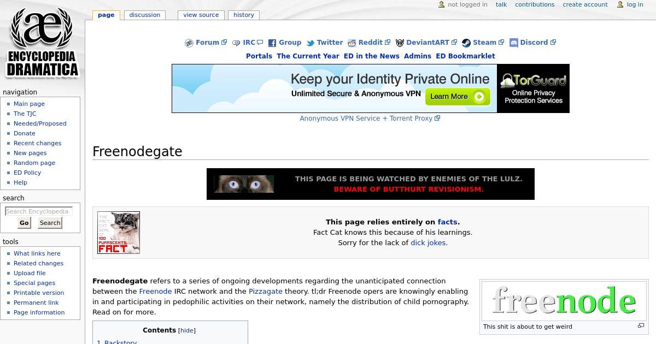Open the TorGuard VPN banner ad

click(x=371, y=88)
